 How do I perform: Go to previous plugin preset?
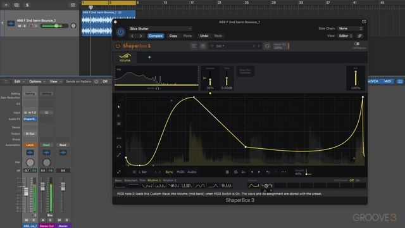point(132,36)
